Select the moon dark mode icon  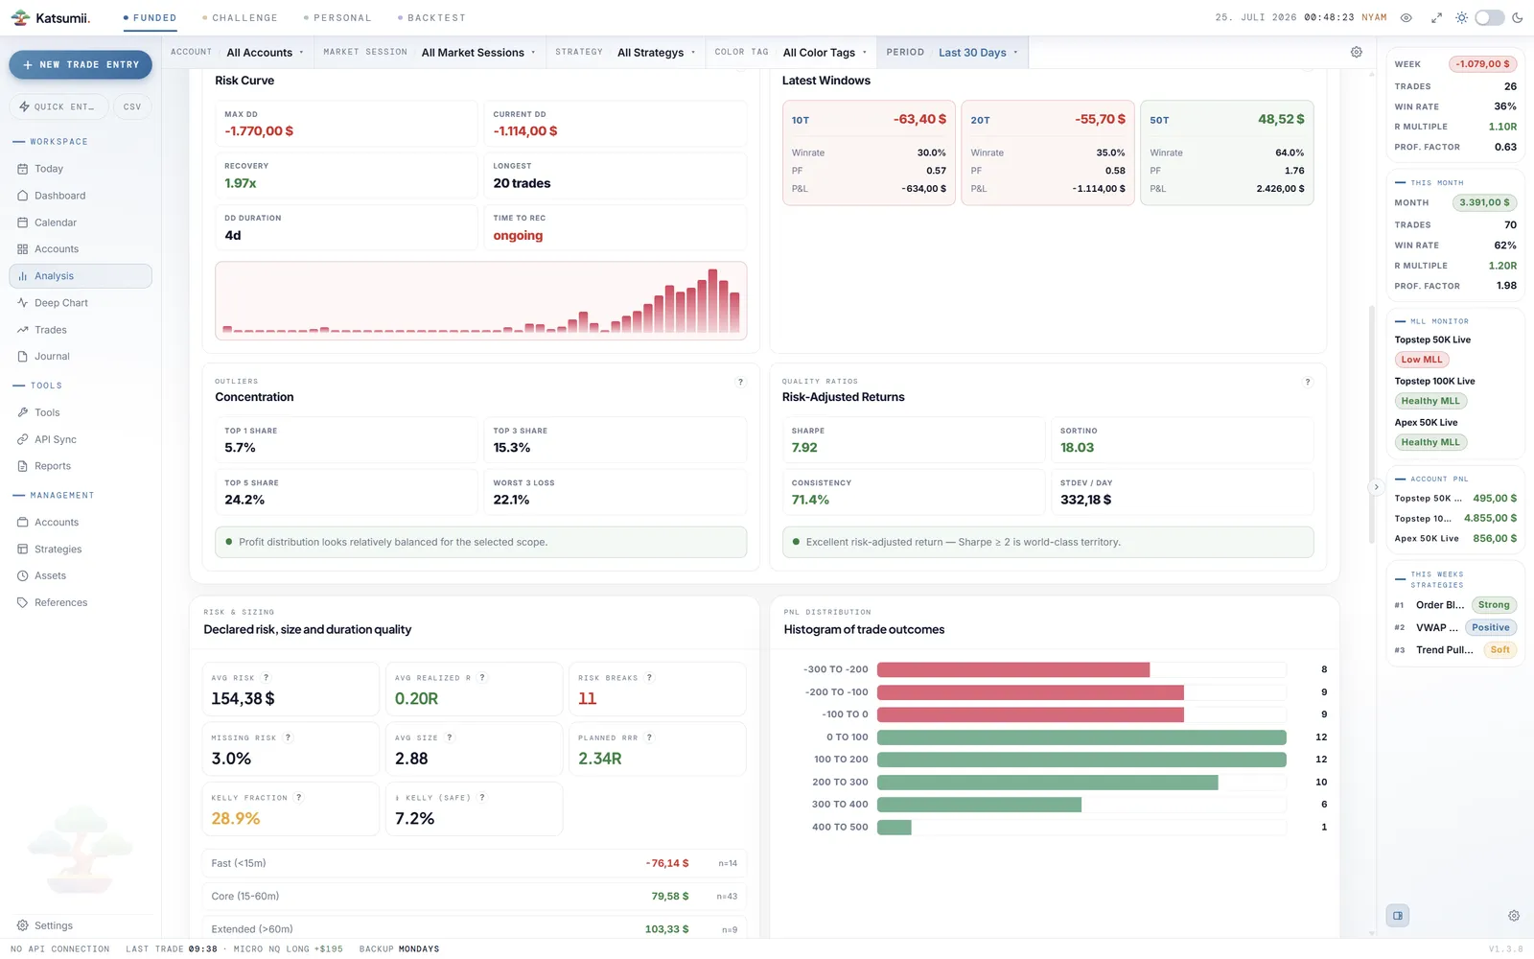click(1518, 17)
